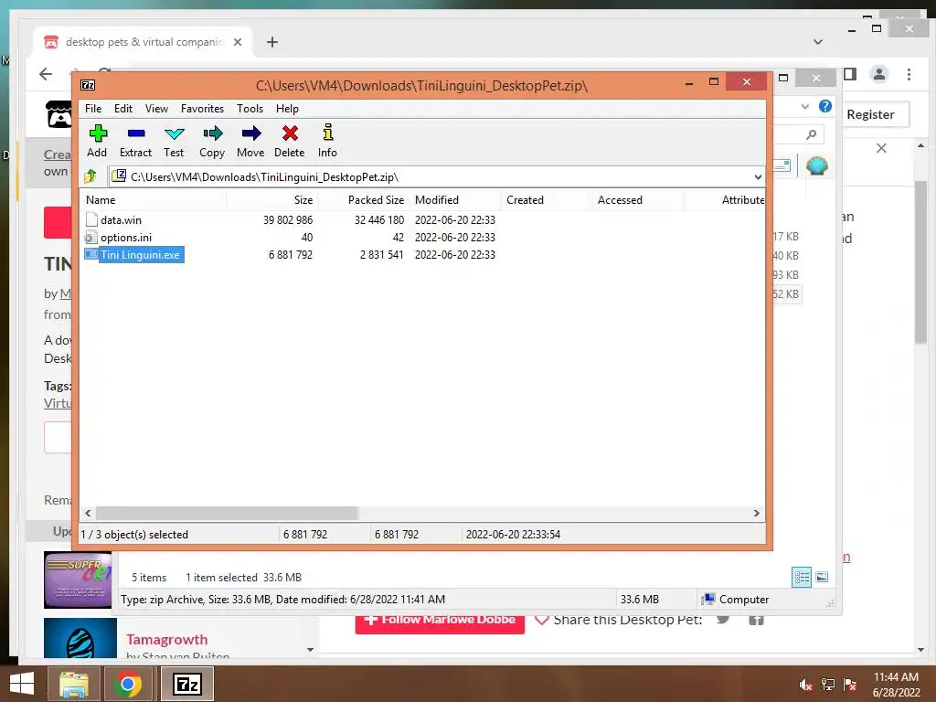Select the options.ini file icon
This screenshot has width=936, height=702.
[x=90, y=238]
